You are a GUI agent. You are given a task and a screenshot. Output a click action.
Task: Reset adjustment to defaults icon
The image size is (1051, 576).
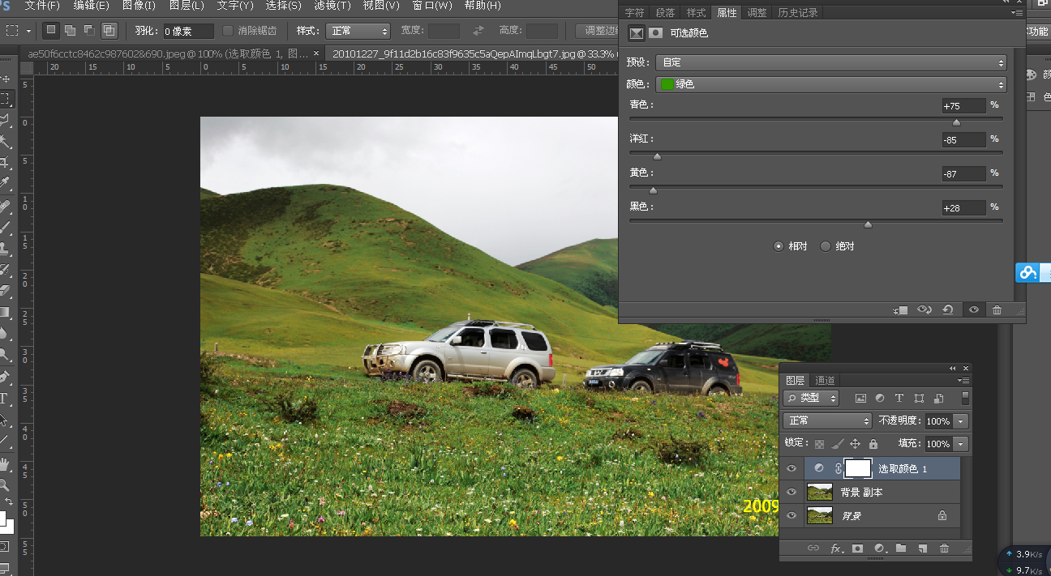coord(947,310)
